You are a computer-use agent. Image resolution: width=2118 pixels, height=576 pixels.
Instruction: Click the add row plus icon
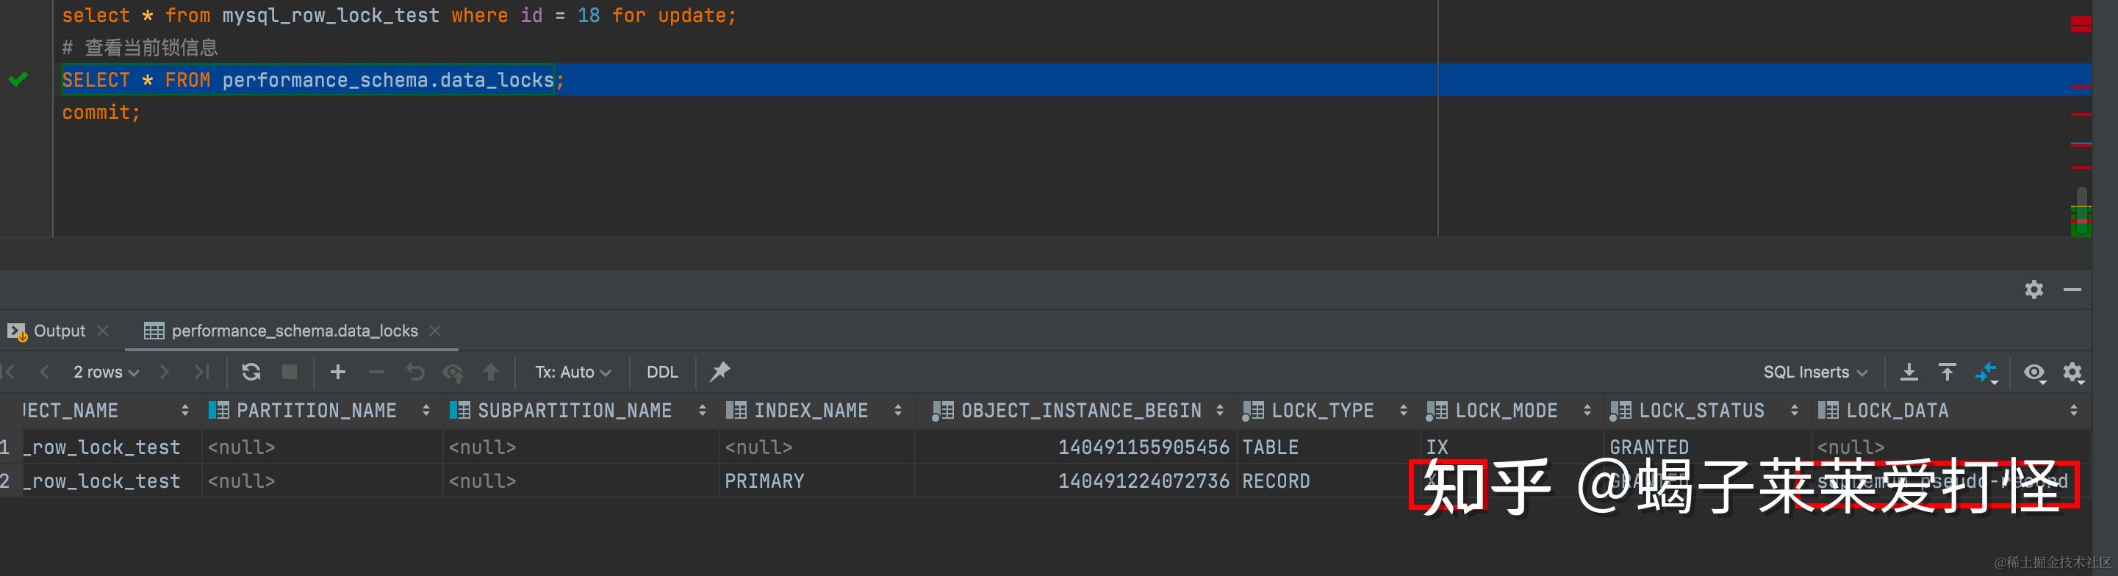coord(337,372)
